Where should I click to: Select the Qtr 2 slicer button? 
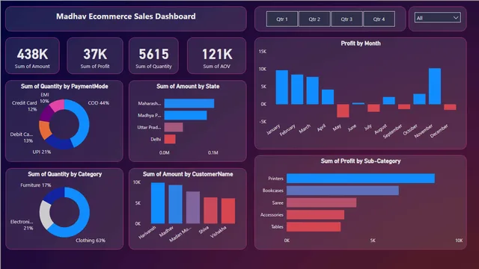[314, 19]
